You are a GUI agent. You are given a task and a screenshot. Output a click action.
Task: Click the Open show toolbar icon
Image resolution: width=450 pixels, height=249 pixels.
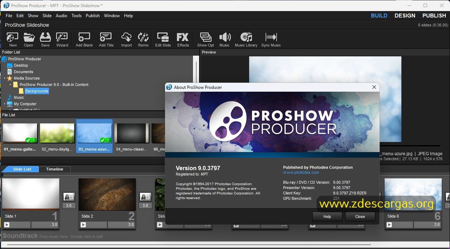(x=29, y=39)
